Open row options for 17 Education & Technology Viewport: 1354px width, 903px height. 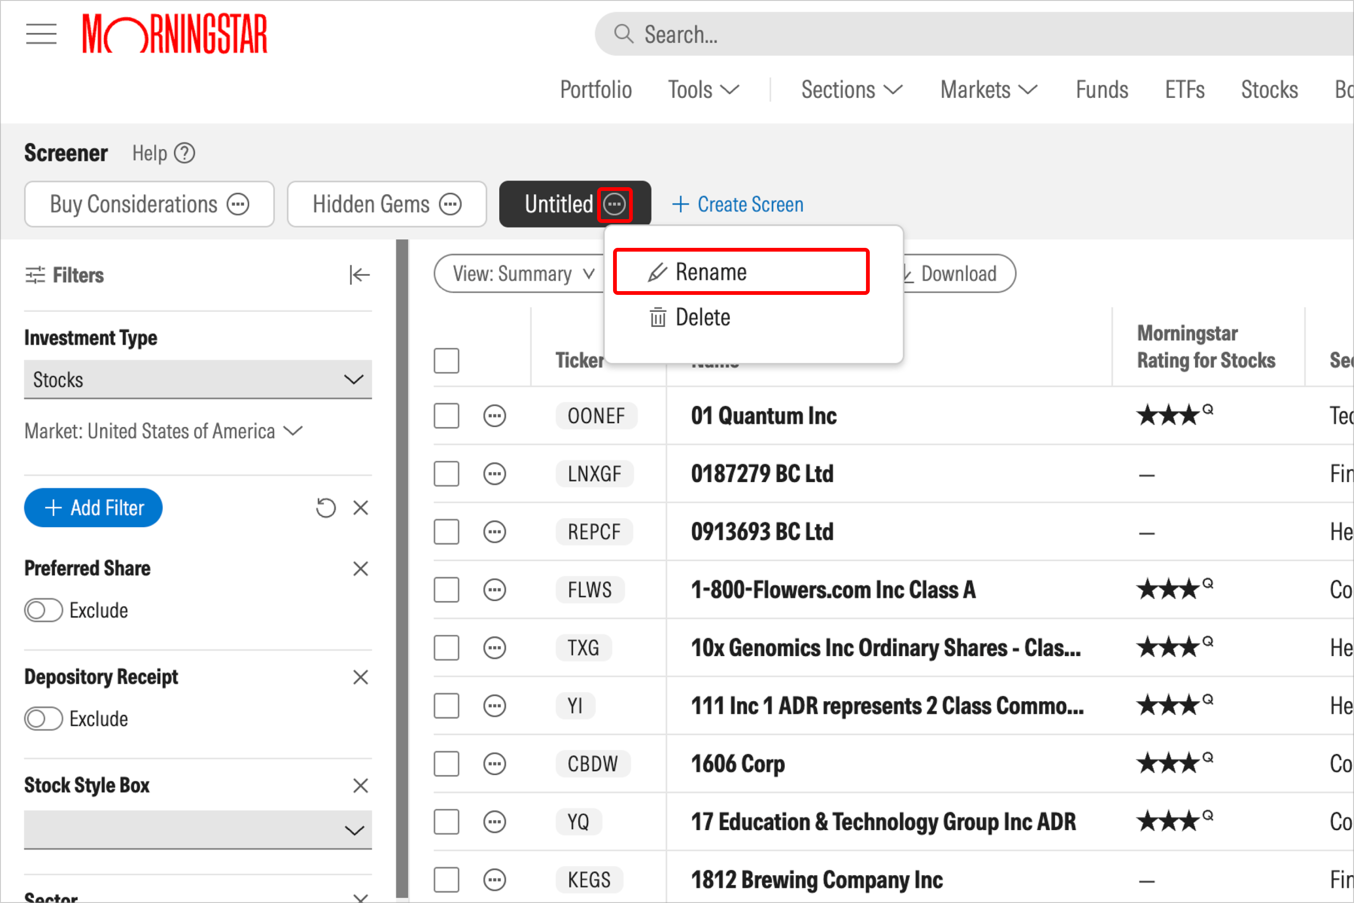click(x=495, y=822)
